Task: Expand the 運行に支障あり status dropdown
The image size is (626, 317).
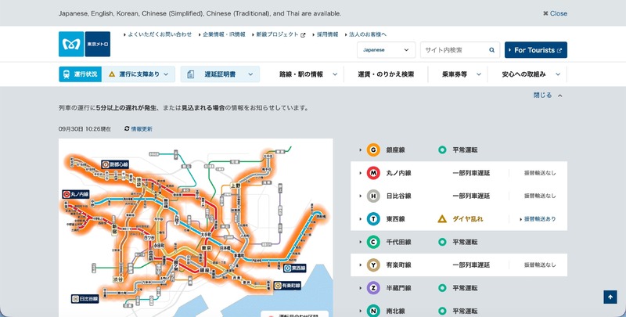Action: [139, 74]
